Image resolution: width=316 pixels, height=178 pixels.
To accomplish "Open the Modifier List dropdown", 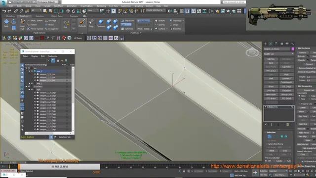I will click(278, 54).
